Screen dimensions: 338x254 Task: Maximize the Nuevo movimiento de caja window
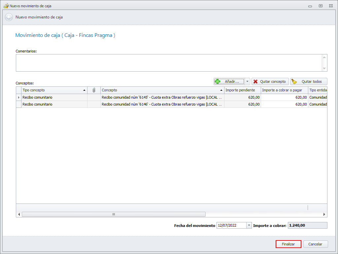[321, 6]
